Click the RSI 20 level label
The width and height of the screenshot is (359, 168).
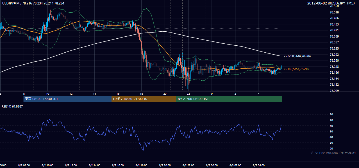tap(331, 148)
